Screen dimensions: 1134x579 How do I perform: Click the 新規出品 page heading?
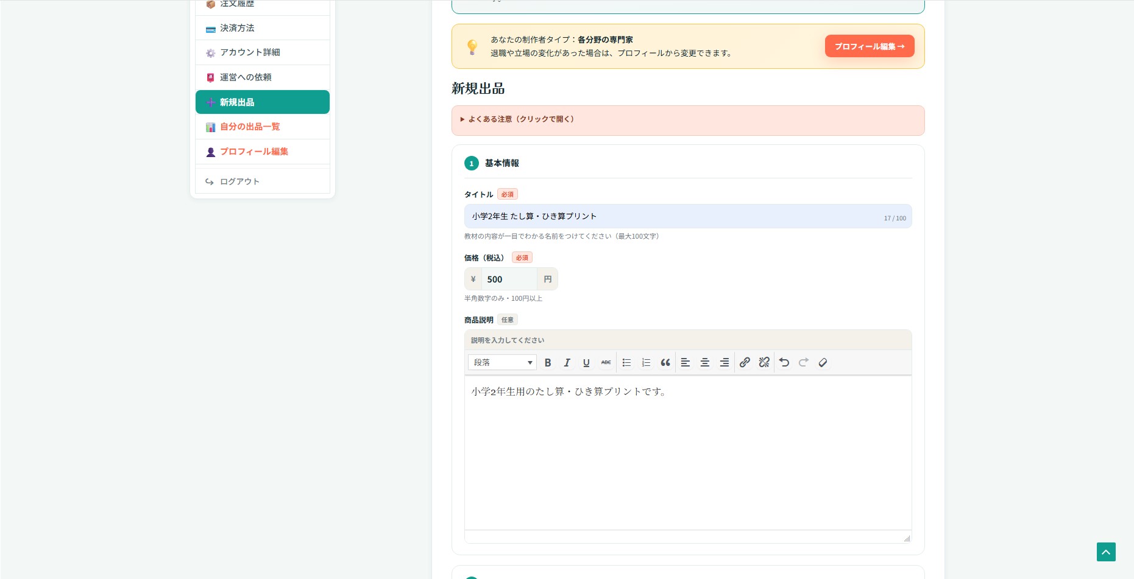[x=478, y=89]
